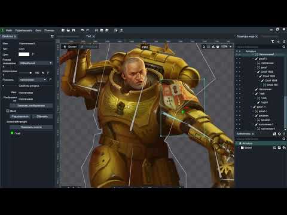Click the Сбросить mesh button
Screen dimensions: 287x215
pyautogui.click(x=42, y=116)
